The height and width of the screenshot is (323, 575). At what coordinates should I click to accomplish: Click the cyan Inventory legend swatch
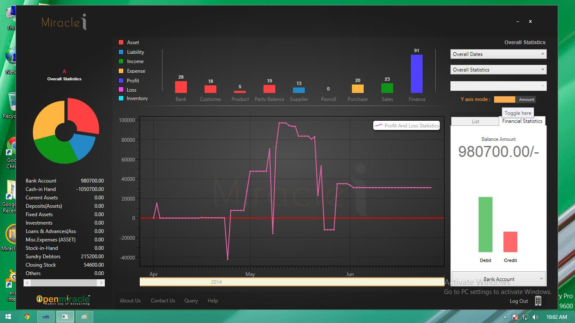tap(121, 98)
